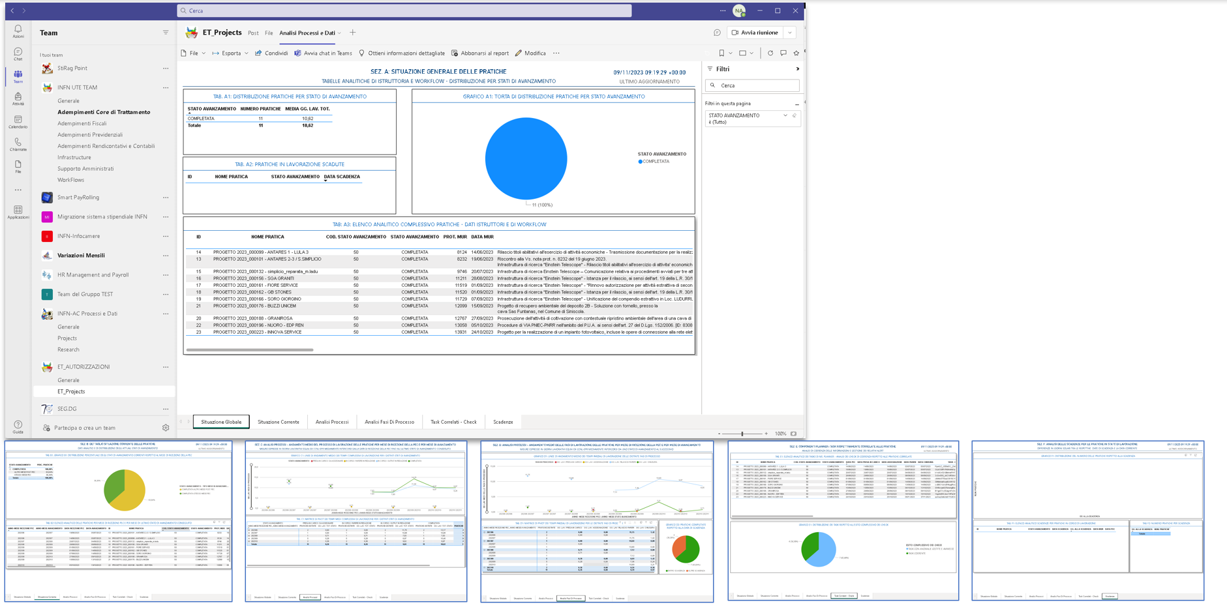Open the Chat section icon
1227x609 pixels.
[18, 54]
